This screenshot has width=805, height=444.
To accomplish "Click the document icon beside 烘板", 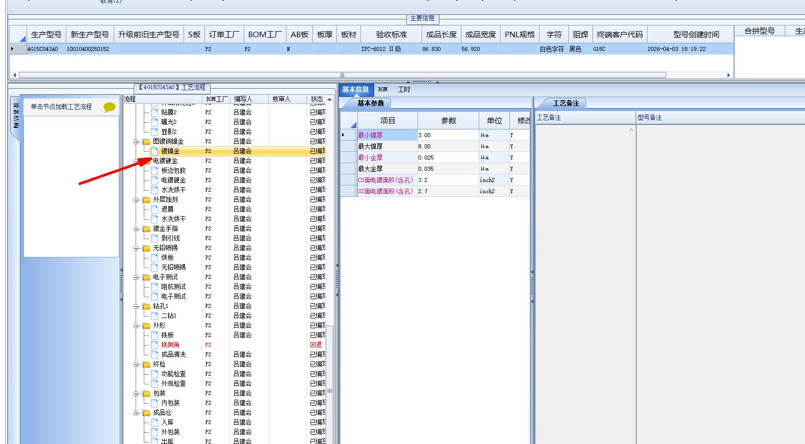I will pos(154,257).
